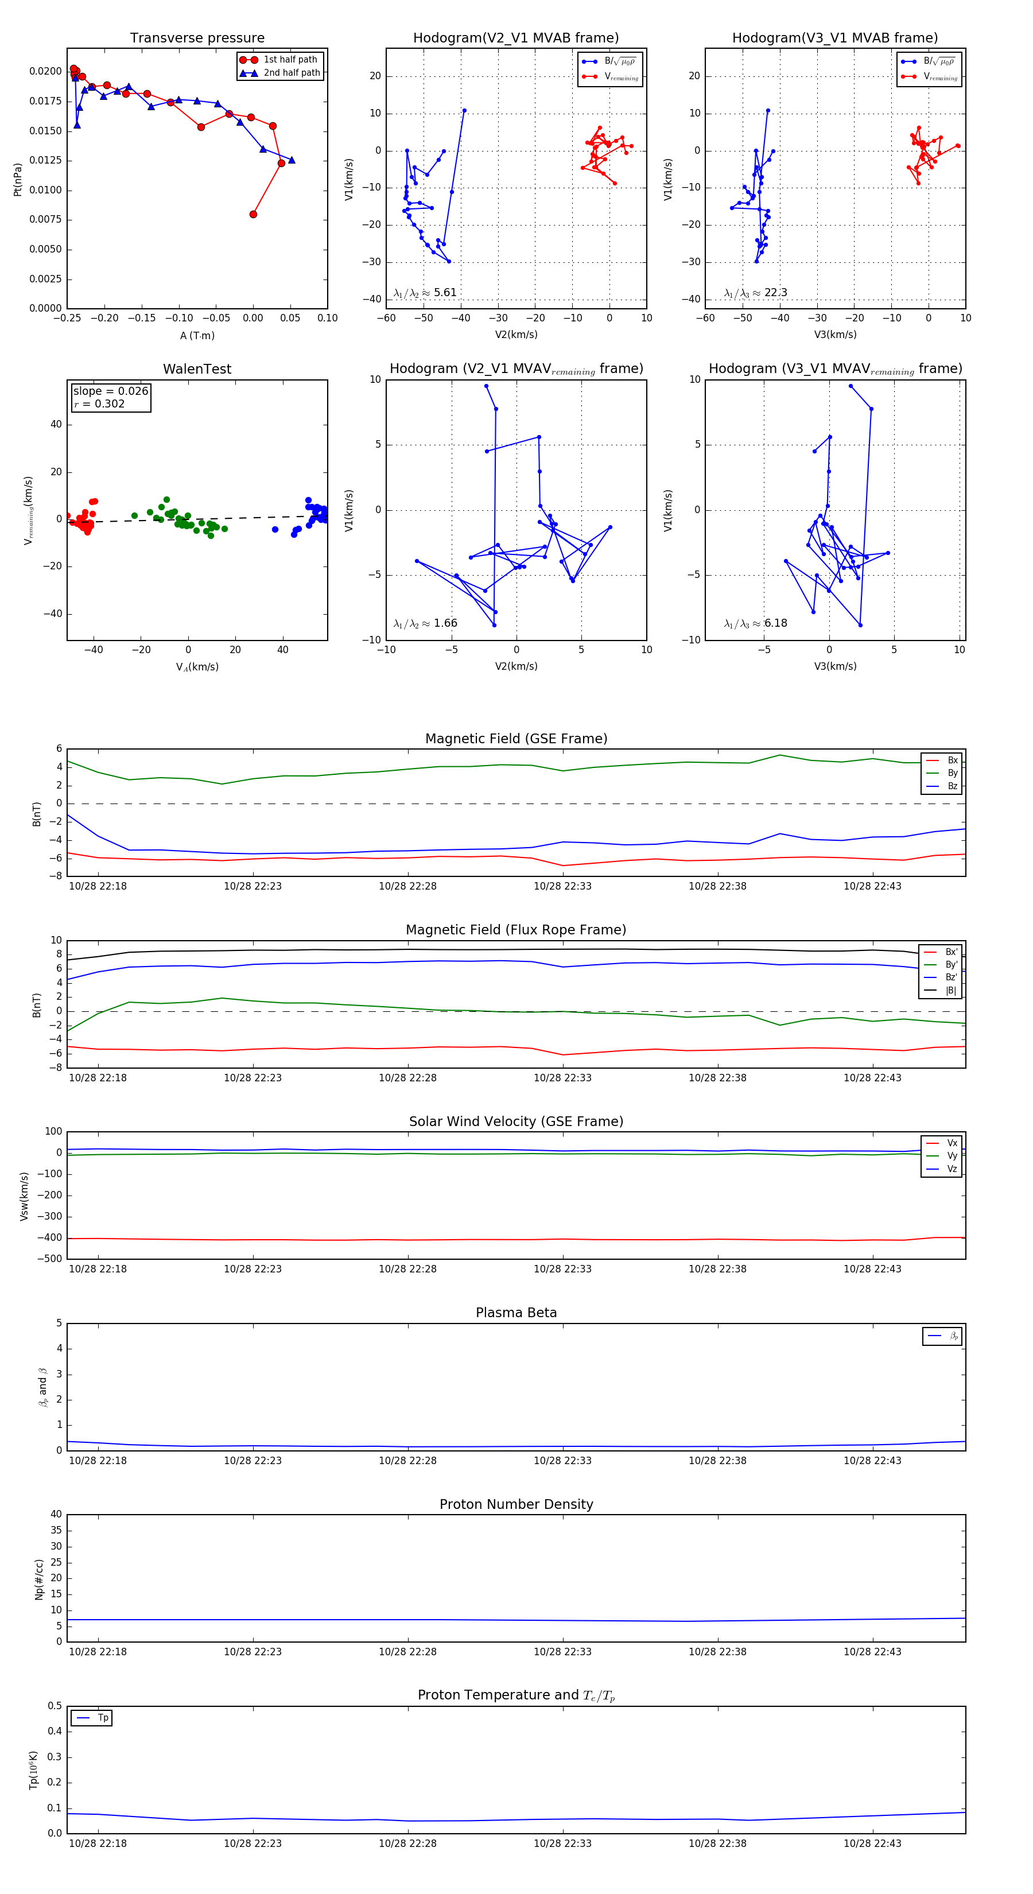Click the 'Transverse pressure' plot title

point(197,38)
